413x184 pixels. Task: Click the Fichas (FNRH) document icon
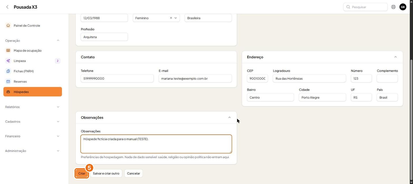click(8, 71)
